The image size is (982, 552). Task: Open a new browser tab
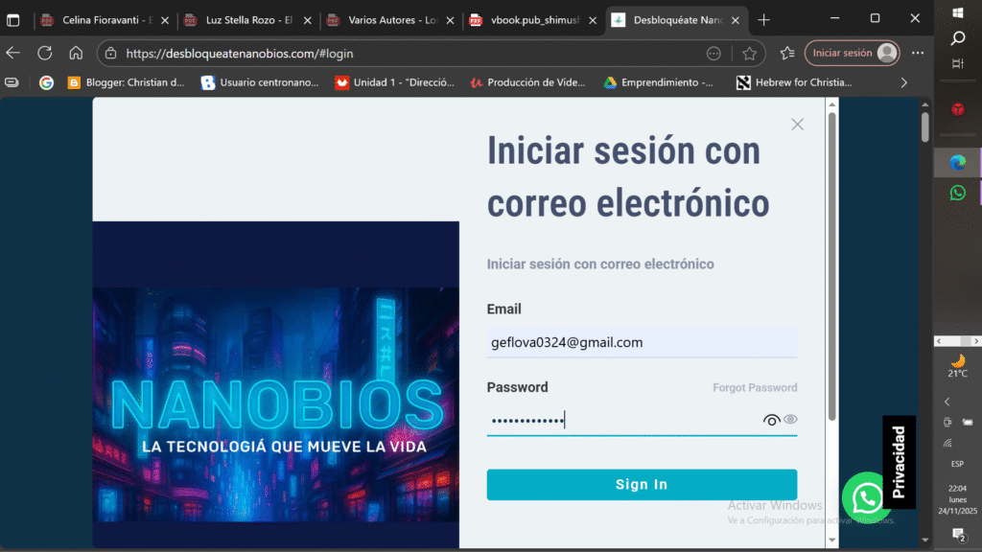[x=763, y=19]
